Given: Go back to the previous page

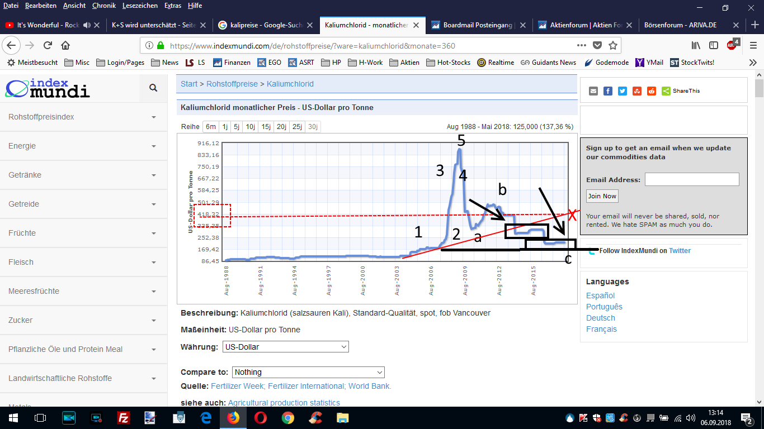Looking at the screenshot, I should point(12,45).
